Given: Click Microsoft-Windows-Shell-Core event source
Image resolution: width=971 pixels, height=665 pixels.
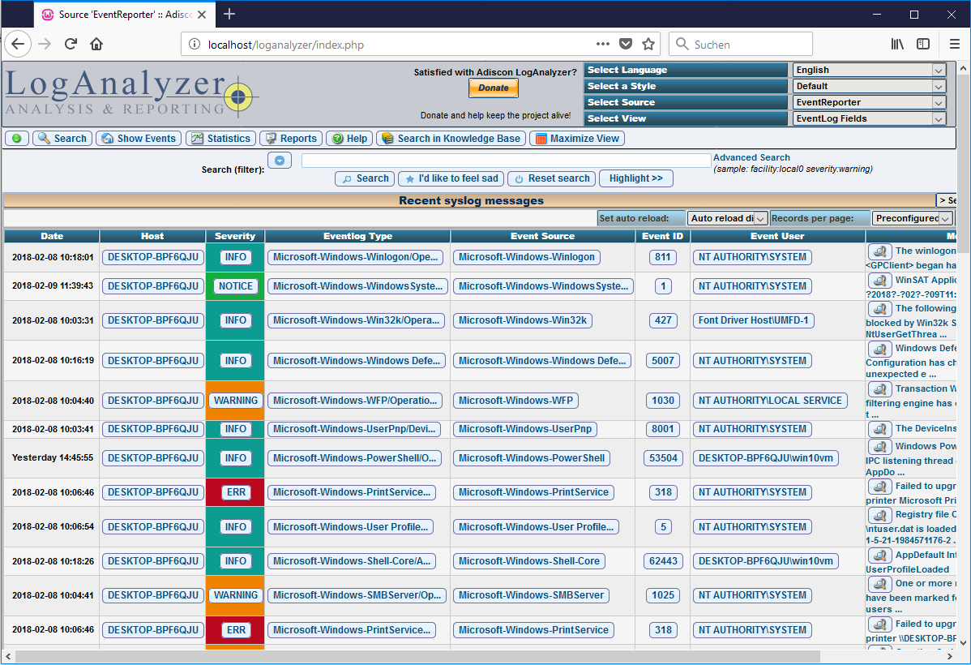Looking at the screenshot, I should (x=528, y=561).
